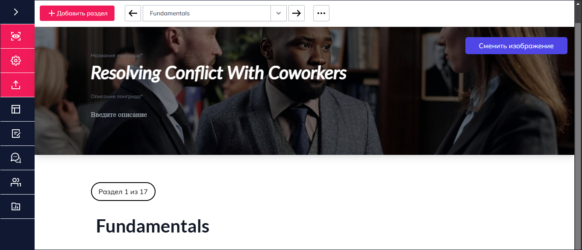Click the dropdown chevron next to Fundamentals

tap(279, 13)
